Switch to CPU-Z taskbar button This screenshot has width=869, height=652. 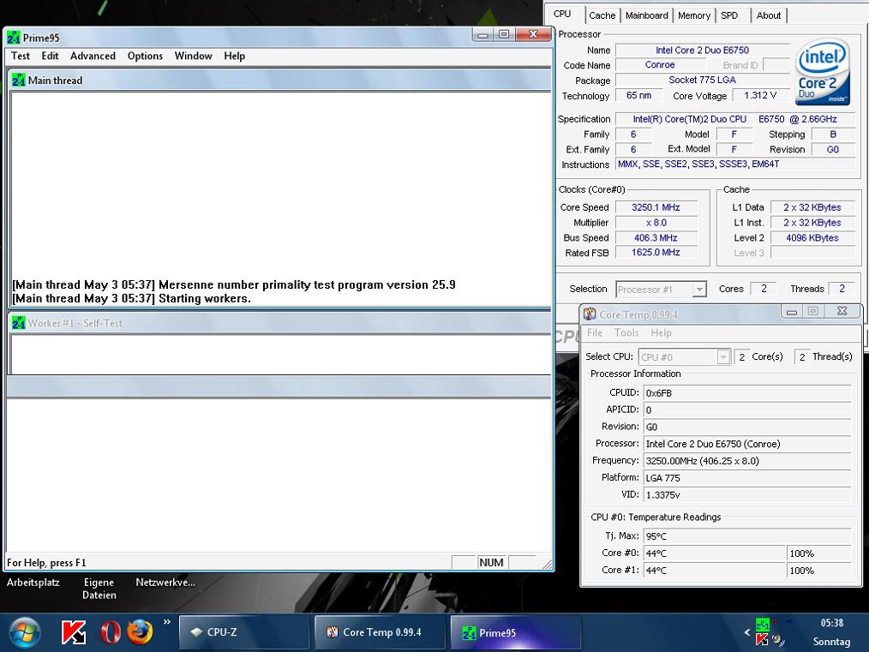244,632
